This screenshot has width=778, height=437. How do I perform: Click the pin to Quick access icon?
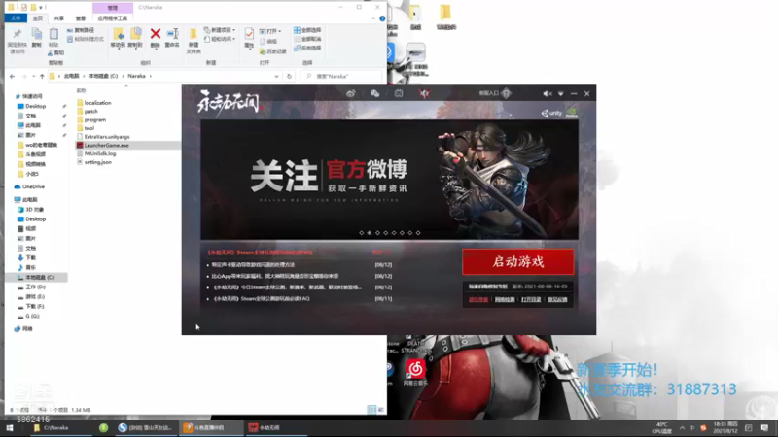17,35
